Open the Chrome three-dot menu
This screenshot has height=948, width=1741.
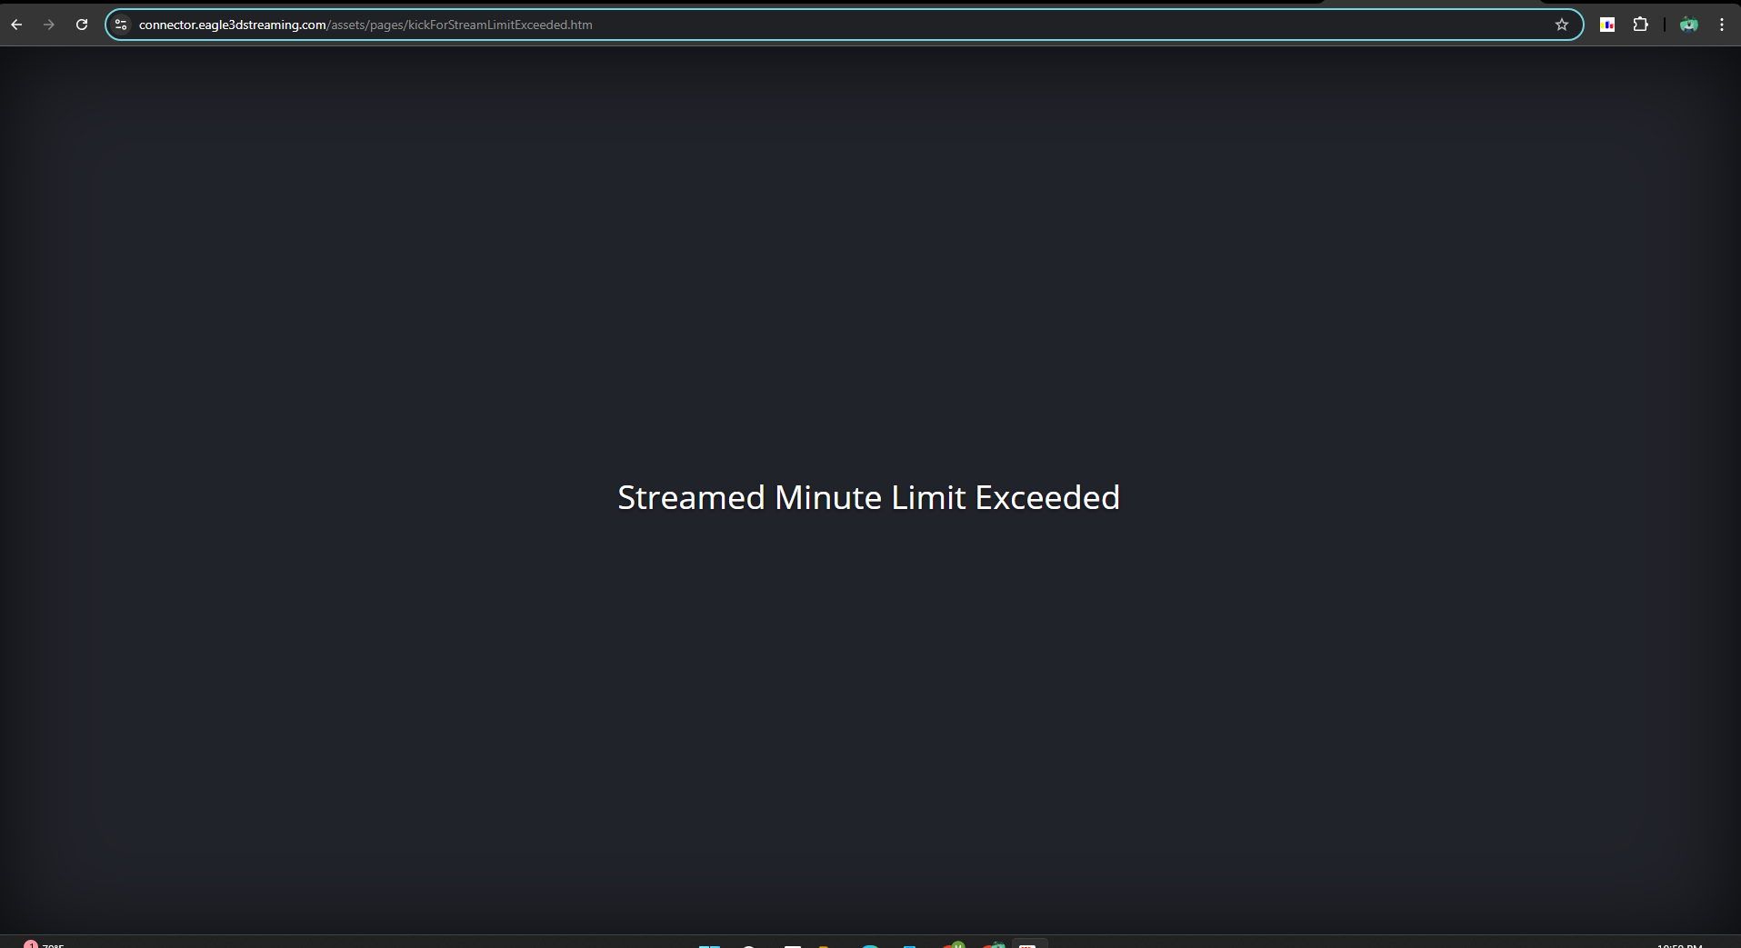[x=1722, y=25]
